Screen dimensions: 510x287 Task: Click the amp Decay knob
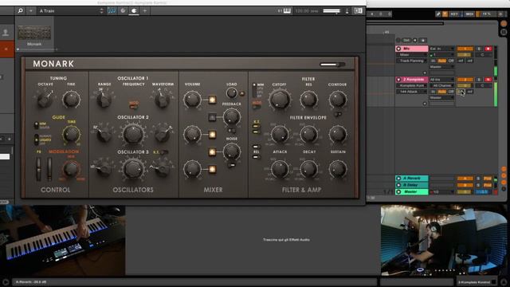click(x=308, y=169)
